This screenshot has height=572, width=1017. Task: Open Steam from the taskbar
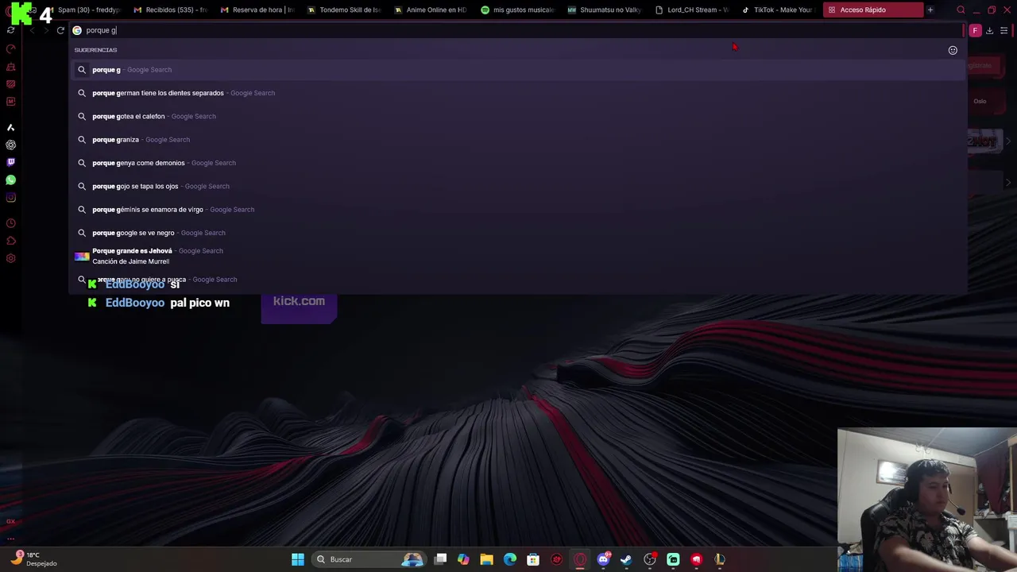pyautogui.click(x=626, y=559)
